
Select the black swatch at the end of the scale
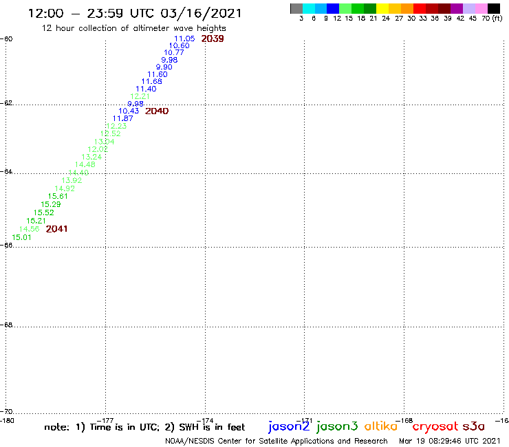click(x=493, y=8)
